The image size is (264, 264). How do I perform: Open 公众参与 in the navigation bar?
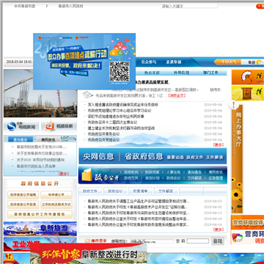[148, 62]
